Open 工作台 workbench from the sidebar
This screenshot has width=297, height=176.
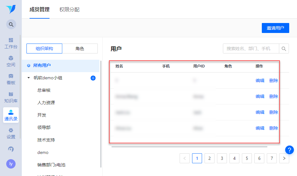pos(11,43)
